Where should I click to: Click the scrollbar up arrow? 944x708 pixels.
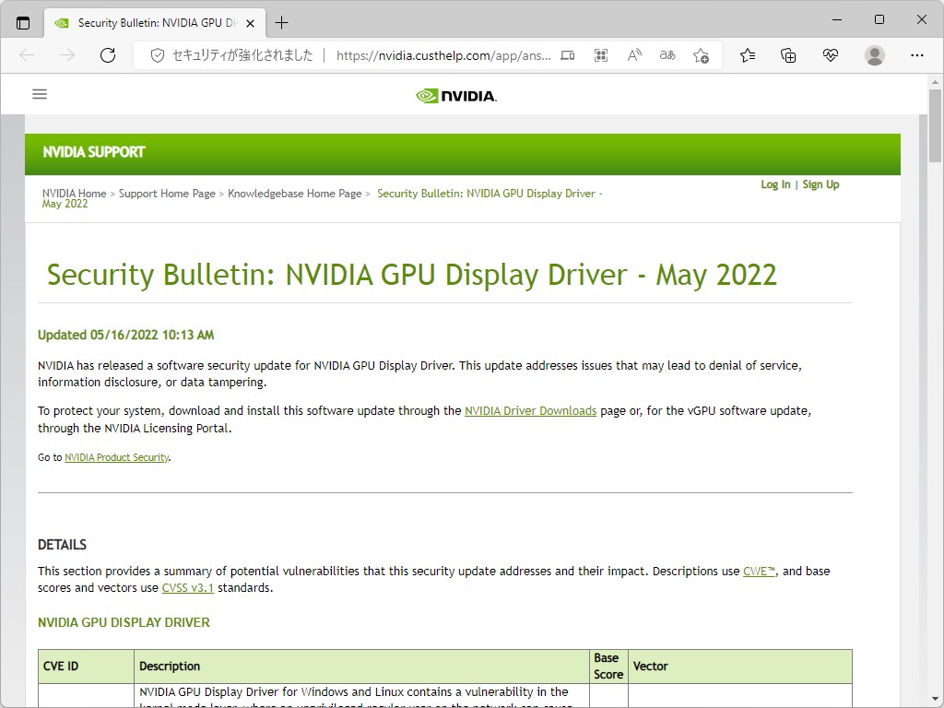click(935, 81)
